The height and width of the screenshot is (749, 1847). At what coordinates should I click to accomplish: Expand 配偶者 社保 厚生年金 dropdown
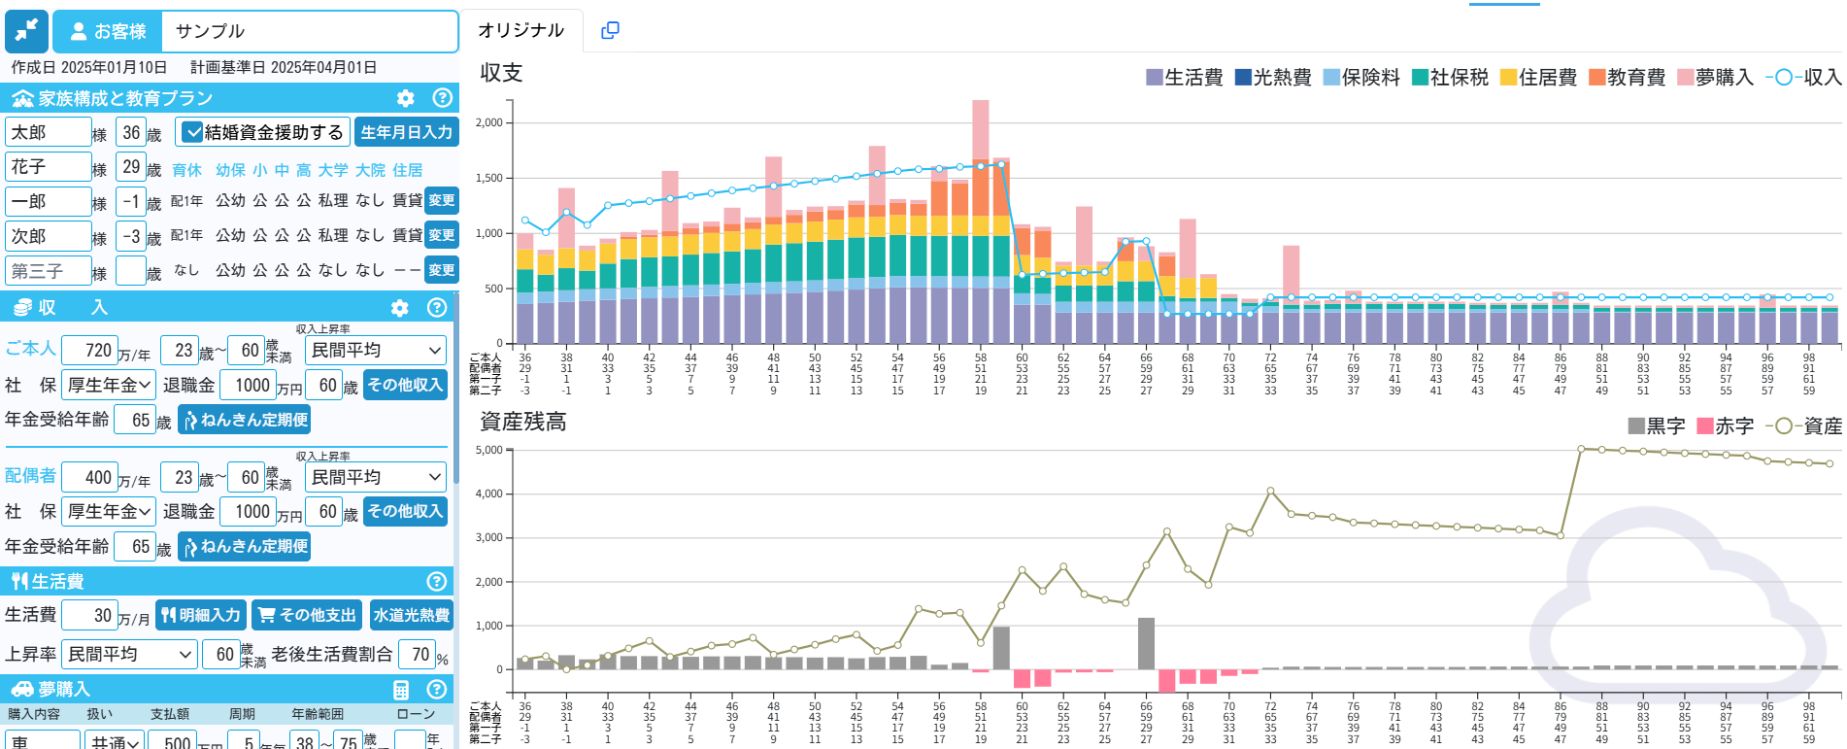click(x=108, y=511)
